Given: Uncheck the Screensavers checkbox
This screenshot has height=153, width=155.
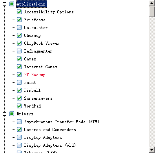Looking at the screenshot, I should (x=19, y=98).
